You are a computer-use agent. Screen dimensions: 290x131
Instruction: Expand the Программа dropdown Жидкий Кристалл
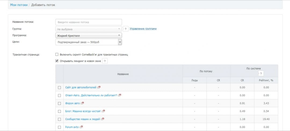[88, 35]
